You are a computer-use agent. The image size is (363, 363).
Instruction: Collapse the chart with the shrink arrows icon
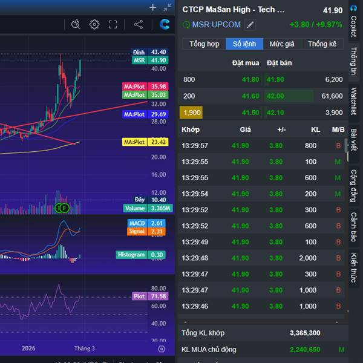point(168,8)
